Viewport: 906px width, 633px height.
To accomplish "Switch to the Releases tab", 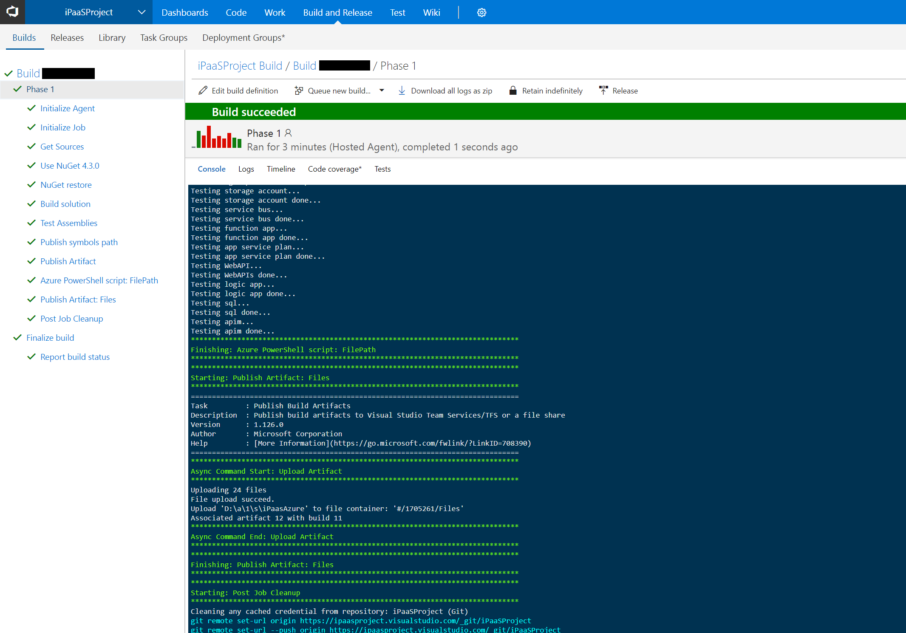I will (67, 37).
